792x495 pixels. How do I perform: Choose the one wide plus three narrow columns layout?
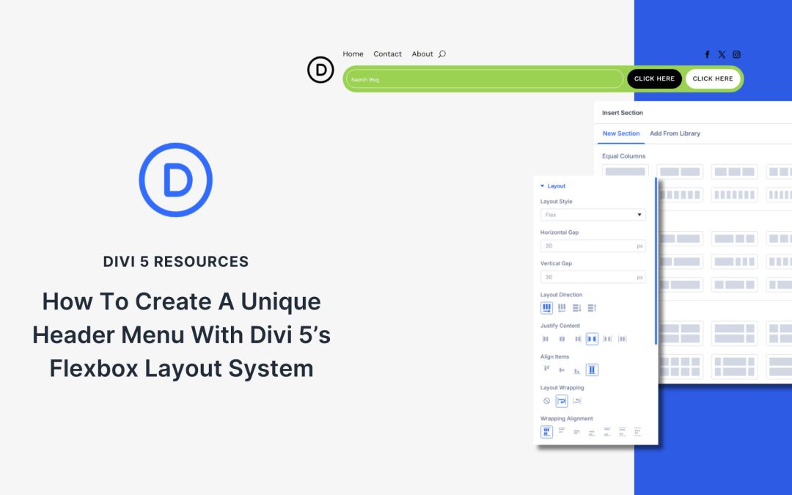pos(734,262)
